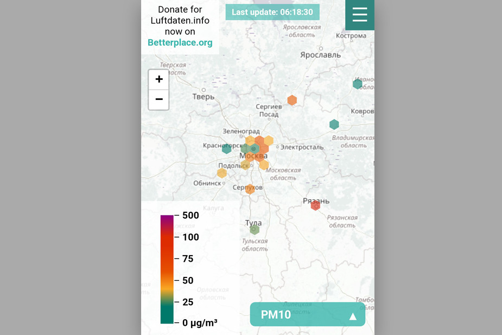Click the Тверь city label on map

click(x=204, y=97)
